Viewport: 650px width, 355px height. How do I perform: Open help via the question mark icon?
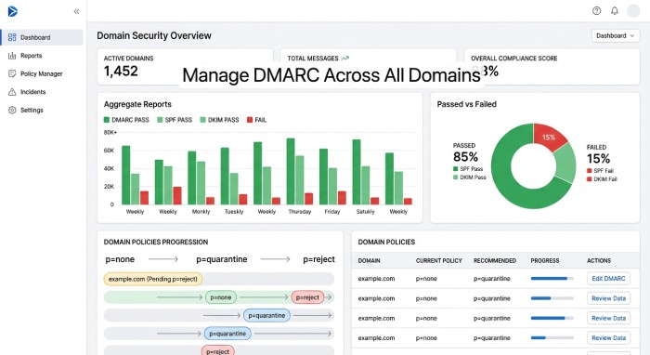pos(596,11)
